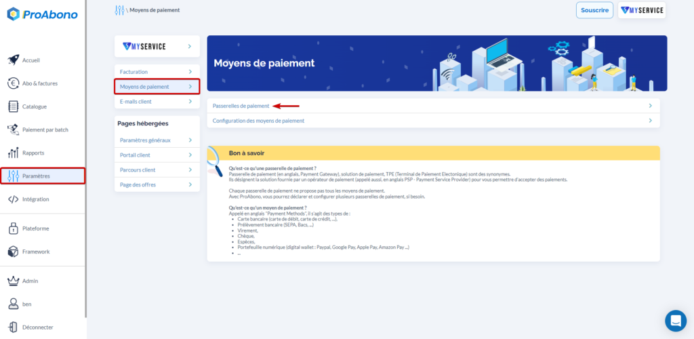This screenshot has height=339, width=694.
Task: Expand E-mails client chevron
Action: pyautogui.click(x=190, y=101)
